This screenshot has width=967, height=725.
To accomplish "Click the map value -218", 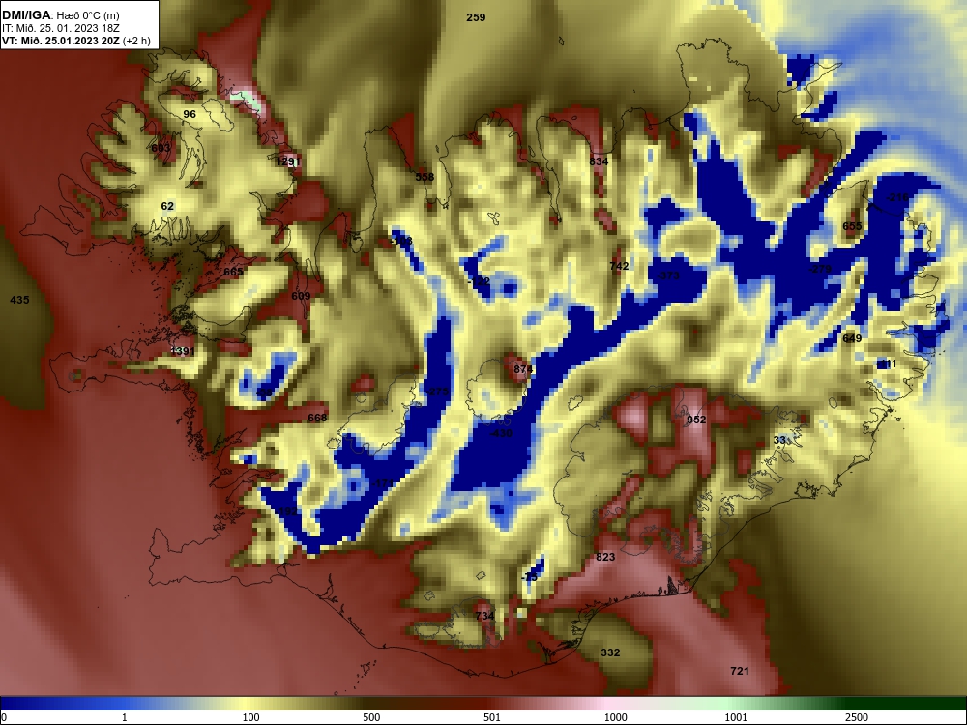I will tap(897, 198).
